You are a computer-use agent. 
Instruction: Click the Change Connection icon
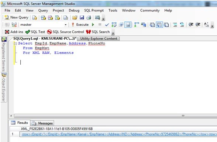coord(14,25)
